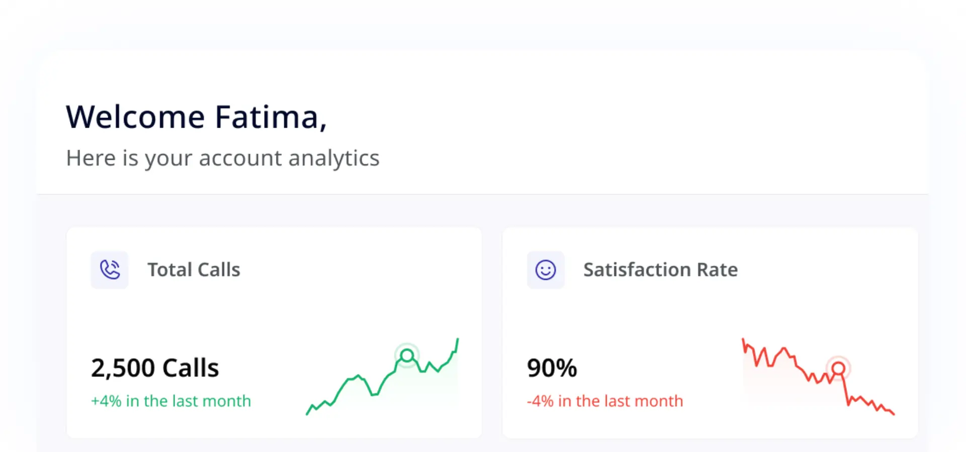Select the phone receiver glyph inside its purple badge
This screenshot has height=452, width=966.
click(110, 270)
